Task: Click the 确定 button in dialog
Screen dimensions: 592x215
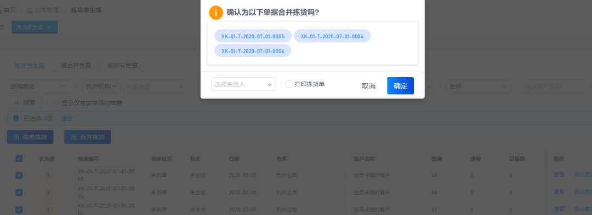Action: click(x=400, y=86)
